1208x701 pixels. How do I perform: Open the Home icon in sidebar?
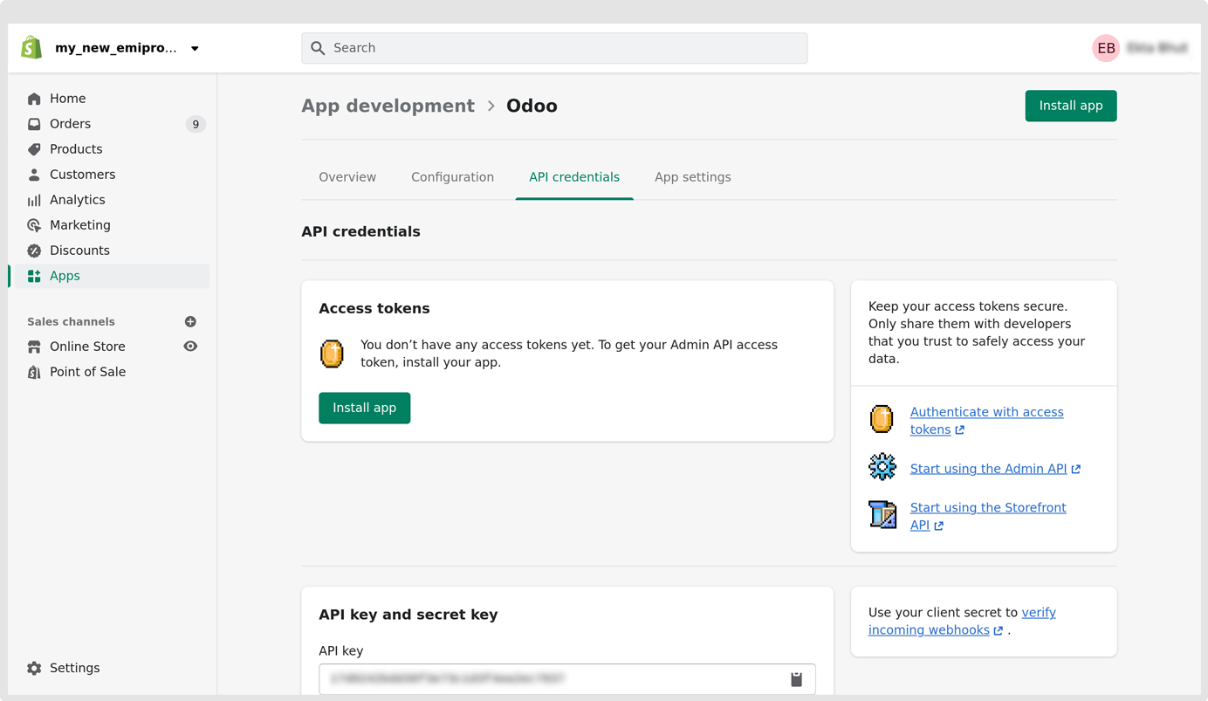34,99
